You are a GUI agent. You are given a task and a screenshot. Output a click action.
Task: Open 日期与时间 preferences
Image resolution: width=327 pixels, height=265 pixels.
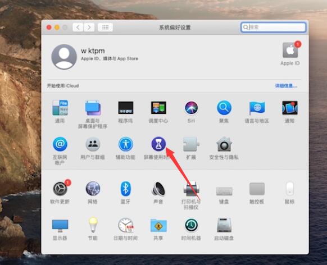[x=126, y=225]
